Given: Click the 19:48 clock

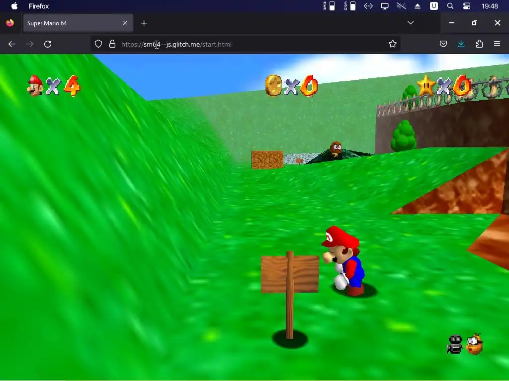Looking at the screenshot, I should [490, 6].
